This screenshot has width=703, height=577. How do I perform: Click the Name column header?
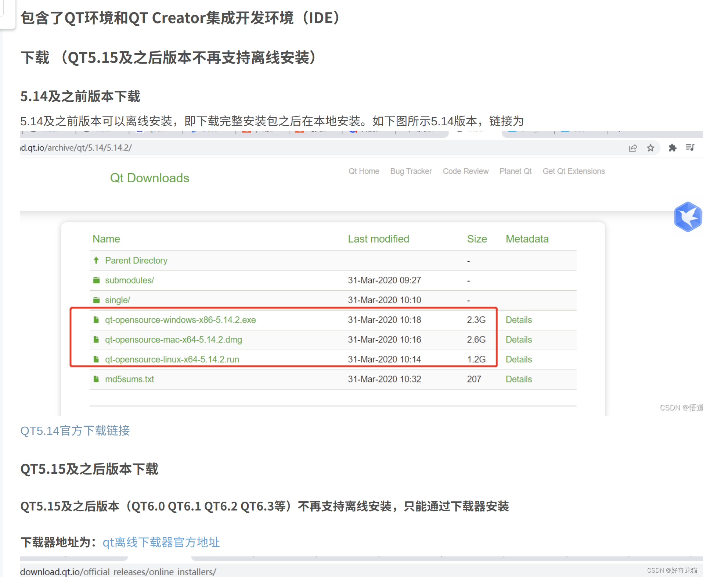coord(106,239)
